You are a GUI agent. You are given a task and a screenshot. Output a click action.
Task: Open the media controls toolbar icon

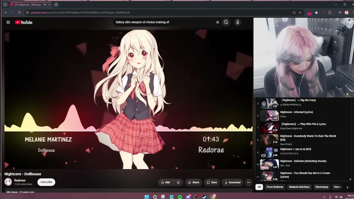[340, 12]
